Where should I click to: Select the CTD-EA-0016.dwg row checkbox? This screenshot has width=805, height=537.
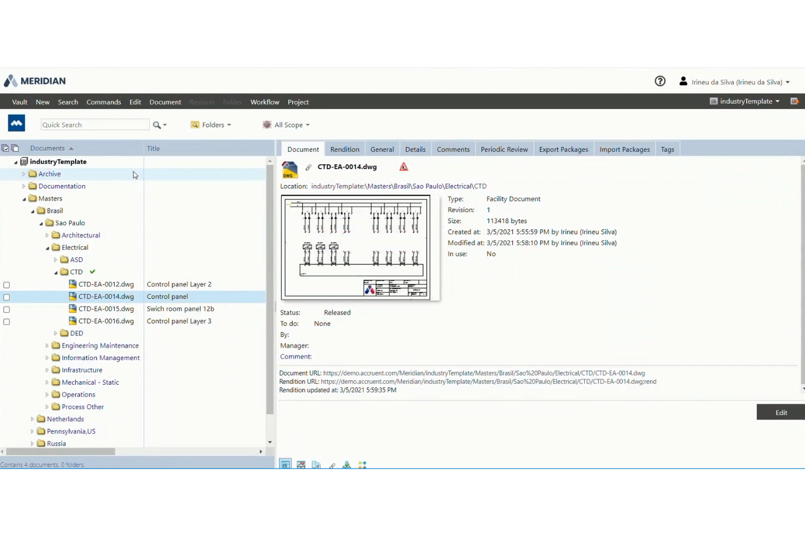(x=7, y=322)
